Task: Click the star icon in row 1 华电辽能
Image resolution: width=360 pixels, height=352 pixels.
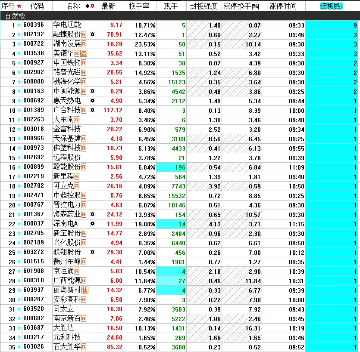Action: [19, 25]
